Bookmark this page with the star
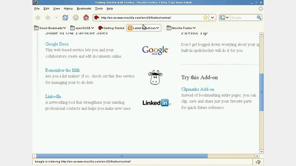The width and height of the screenshot is (296, 166). [x=205, y=18]
